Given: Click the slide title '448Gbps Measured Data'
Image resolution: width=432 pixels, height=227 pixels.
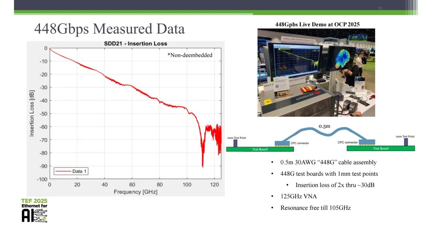Looking at the screenshot, I should point(109,29).
